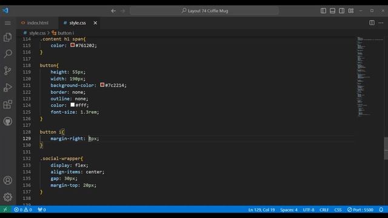
Task: Click the display: flex line
Action: [69, 165]
